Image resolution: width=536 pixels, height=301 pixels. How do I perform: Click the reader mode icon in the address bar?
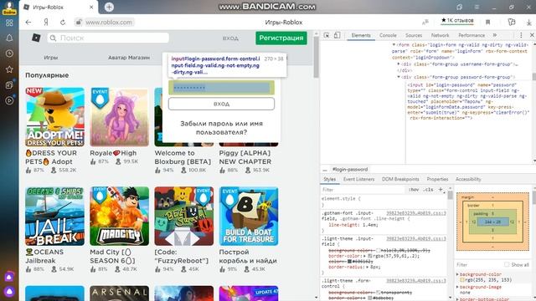pos(425,23)
